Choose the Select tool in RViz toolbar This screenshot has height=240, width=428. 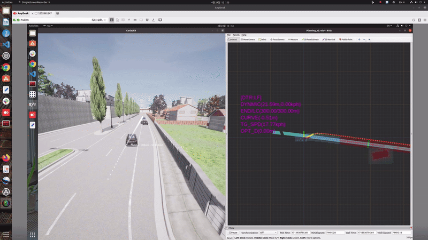[x=262, y=39]
